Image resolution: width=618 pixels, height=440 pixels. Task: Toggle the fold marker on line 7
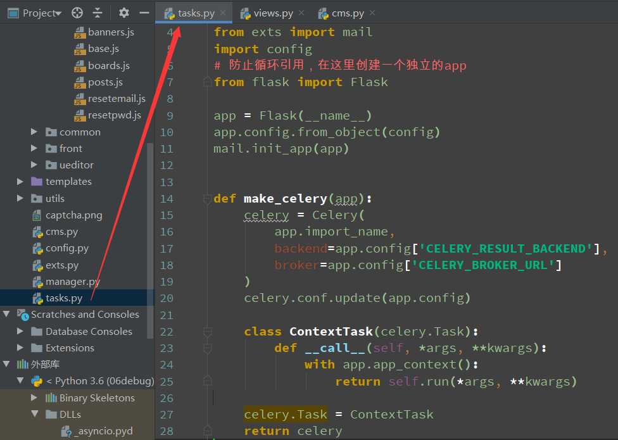(207, 82)
